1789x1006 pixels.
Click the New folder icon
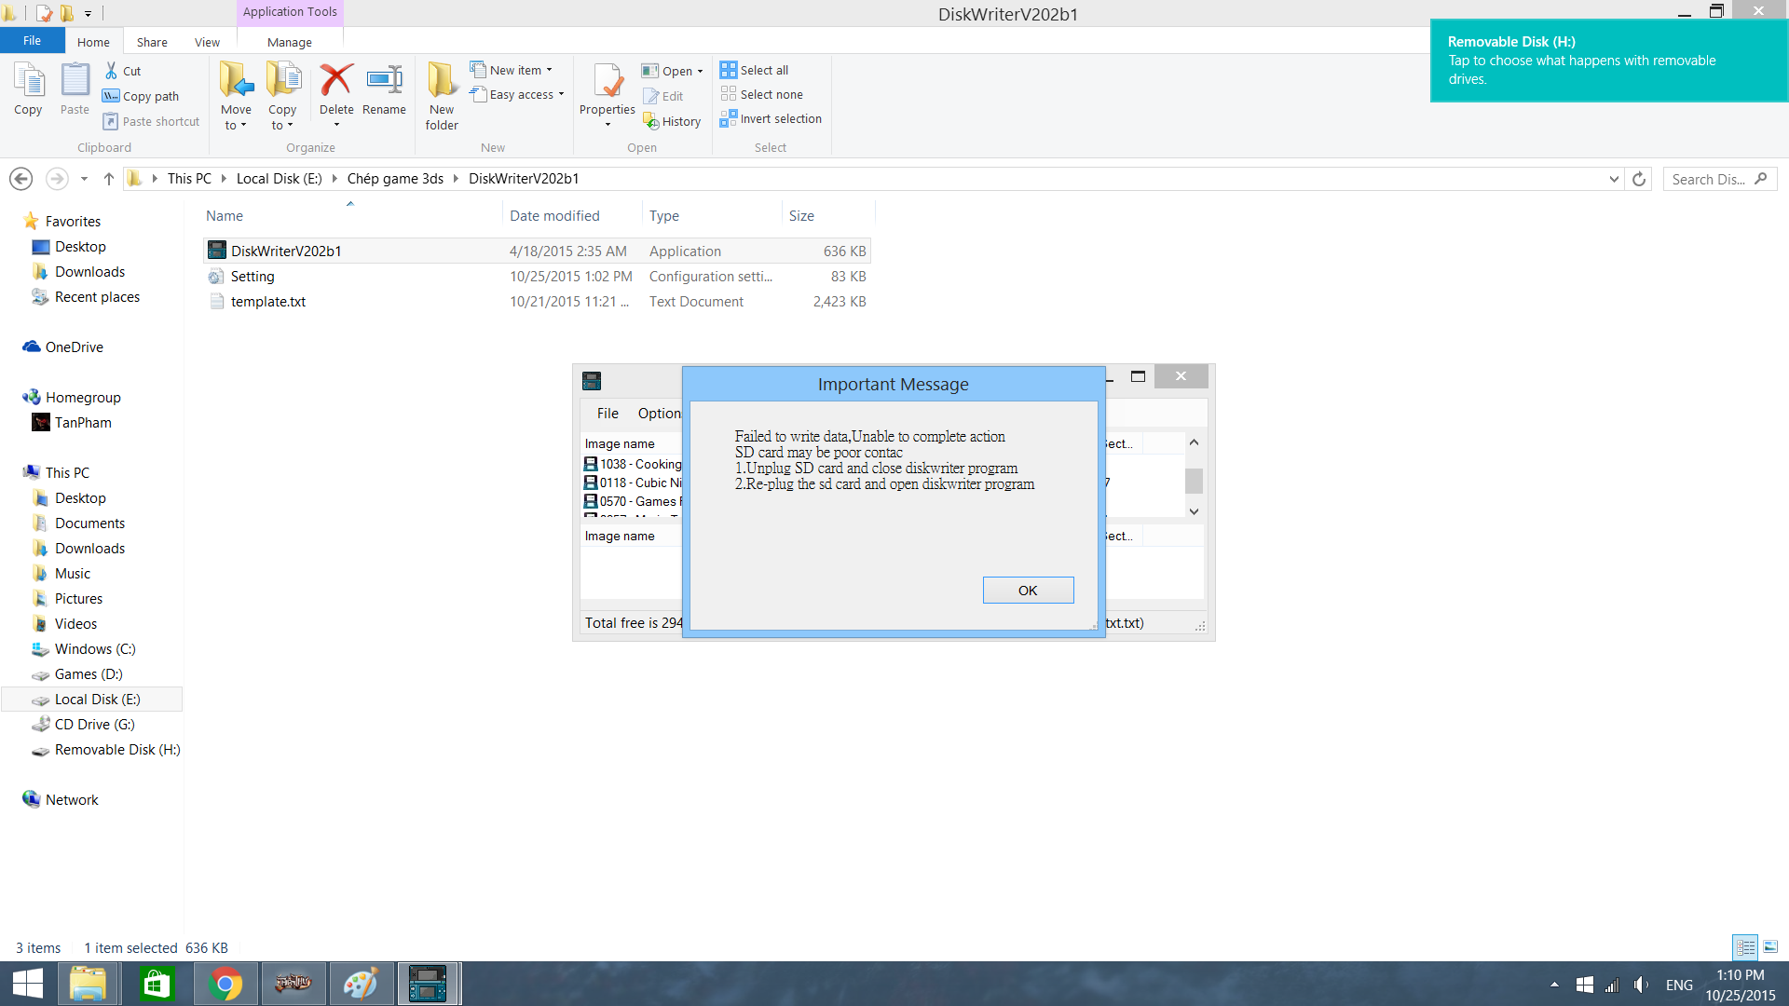click(x=442, y=81)
